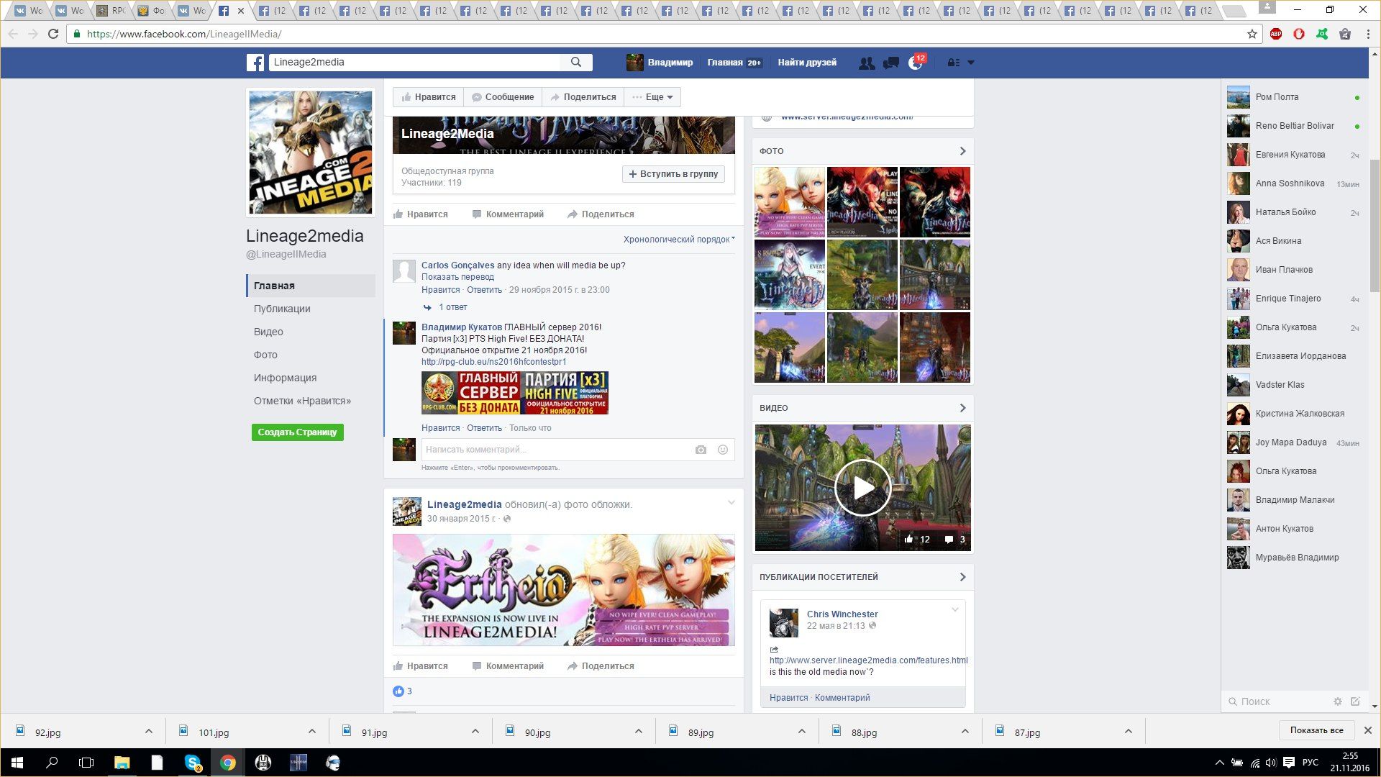1381x777 pixels.
Task: Expand ВИДЕО section chevron
Action: point(962,408)
